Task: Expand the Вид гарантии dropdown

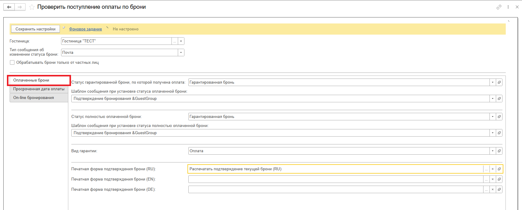Action: click(x=493, y=151)
